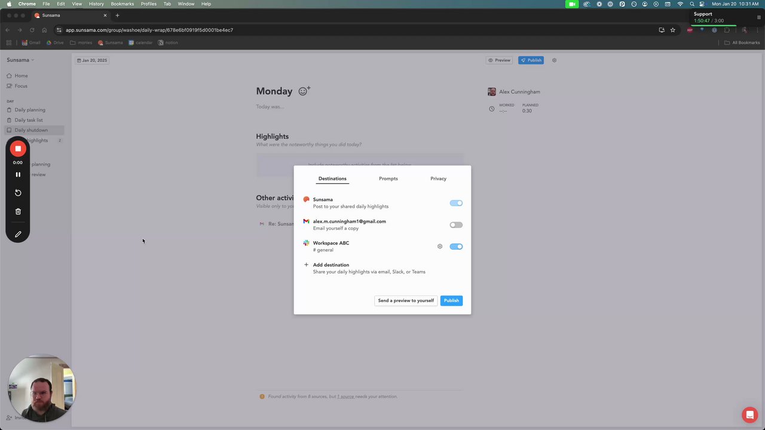Screen dimensions: 765x430
Task: Click the Jan 20, 2025 date button
Action: pyautogui.click(x=91, y=60)
